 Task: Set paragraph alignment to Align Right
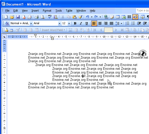[106, 23]
